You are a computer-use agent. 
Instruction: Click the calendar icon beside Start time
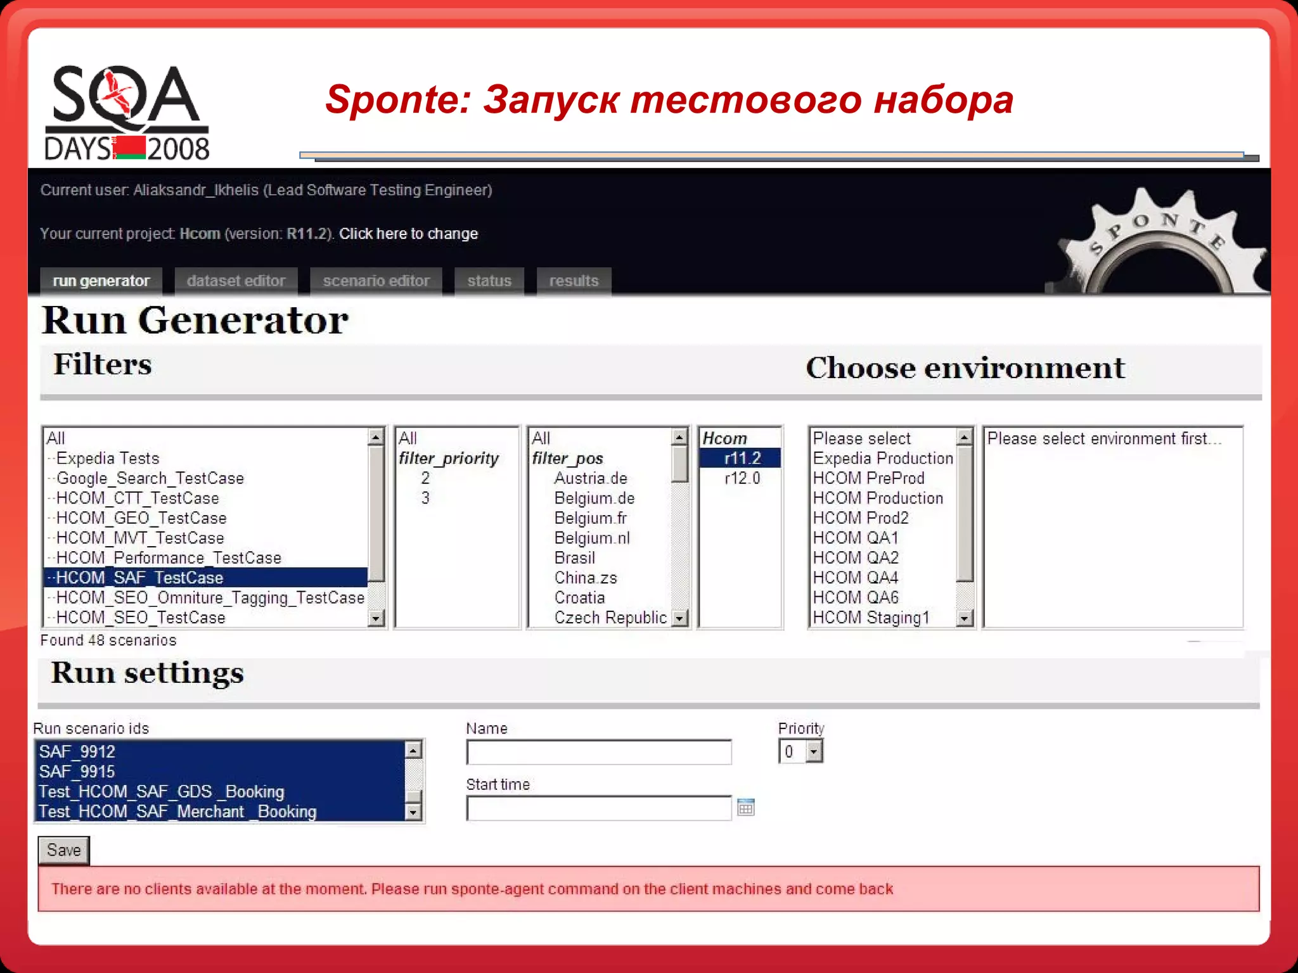[x=746, y=808]
